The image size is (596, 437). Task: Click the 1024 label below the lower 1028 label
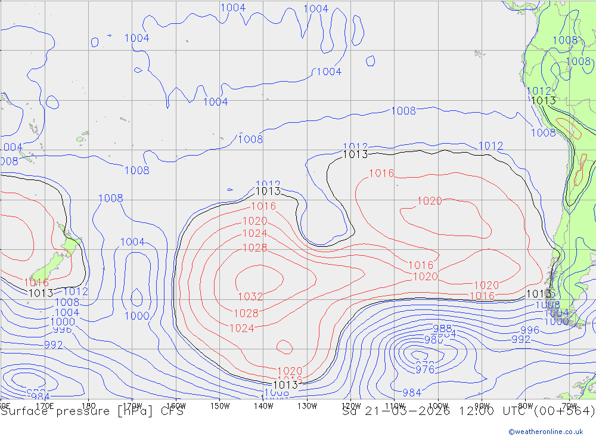(242, 328)
